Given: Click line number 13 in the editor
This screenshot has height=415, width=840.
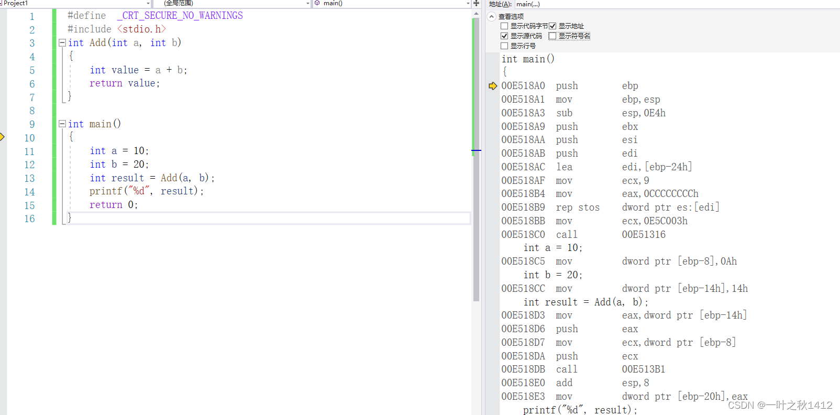Looking at the screenshot, I should [x=29, y=178].
